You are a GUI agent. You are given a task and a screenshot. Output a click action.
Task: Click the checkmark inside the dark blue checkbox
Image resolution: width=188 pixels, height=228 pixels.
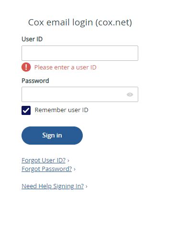coord(26,110)
